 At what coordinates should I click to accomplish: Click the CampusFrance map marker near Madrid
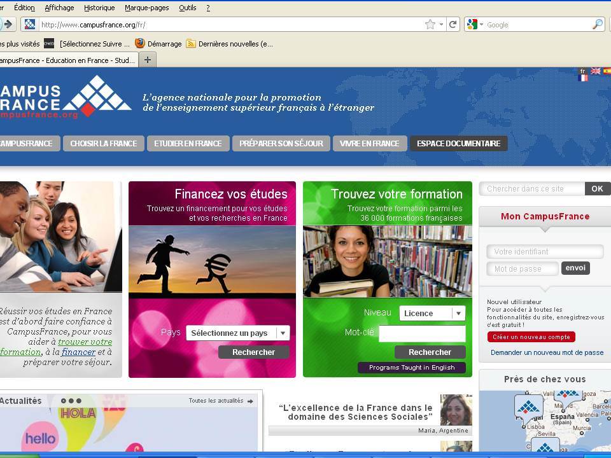[568, 398]
